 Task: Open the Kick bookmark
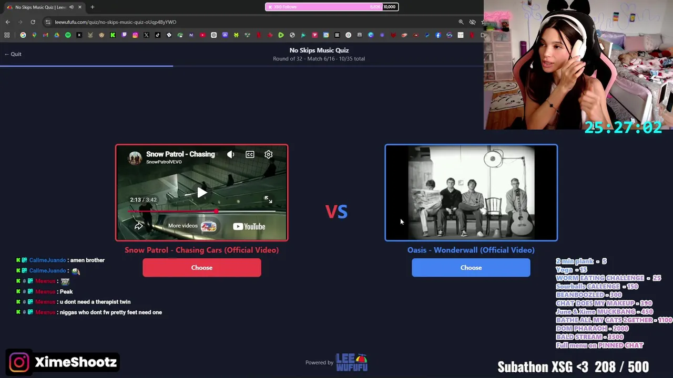(113, 35)
